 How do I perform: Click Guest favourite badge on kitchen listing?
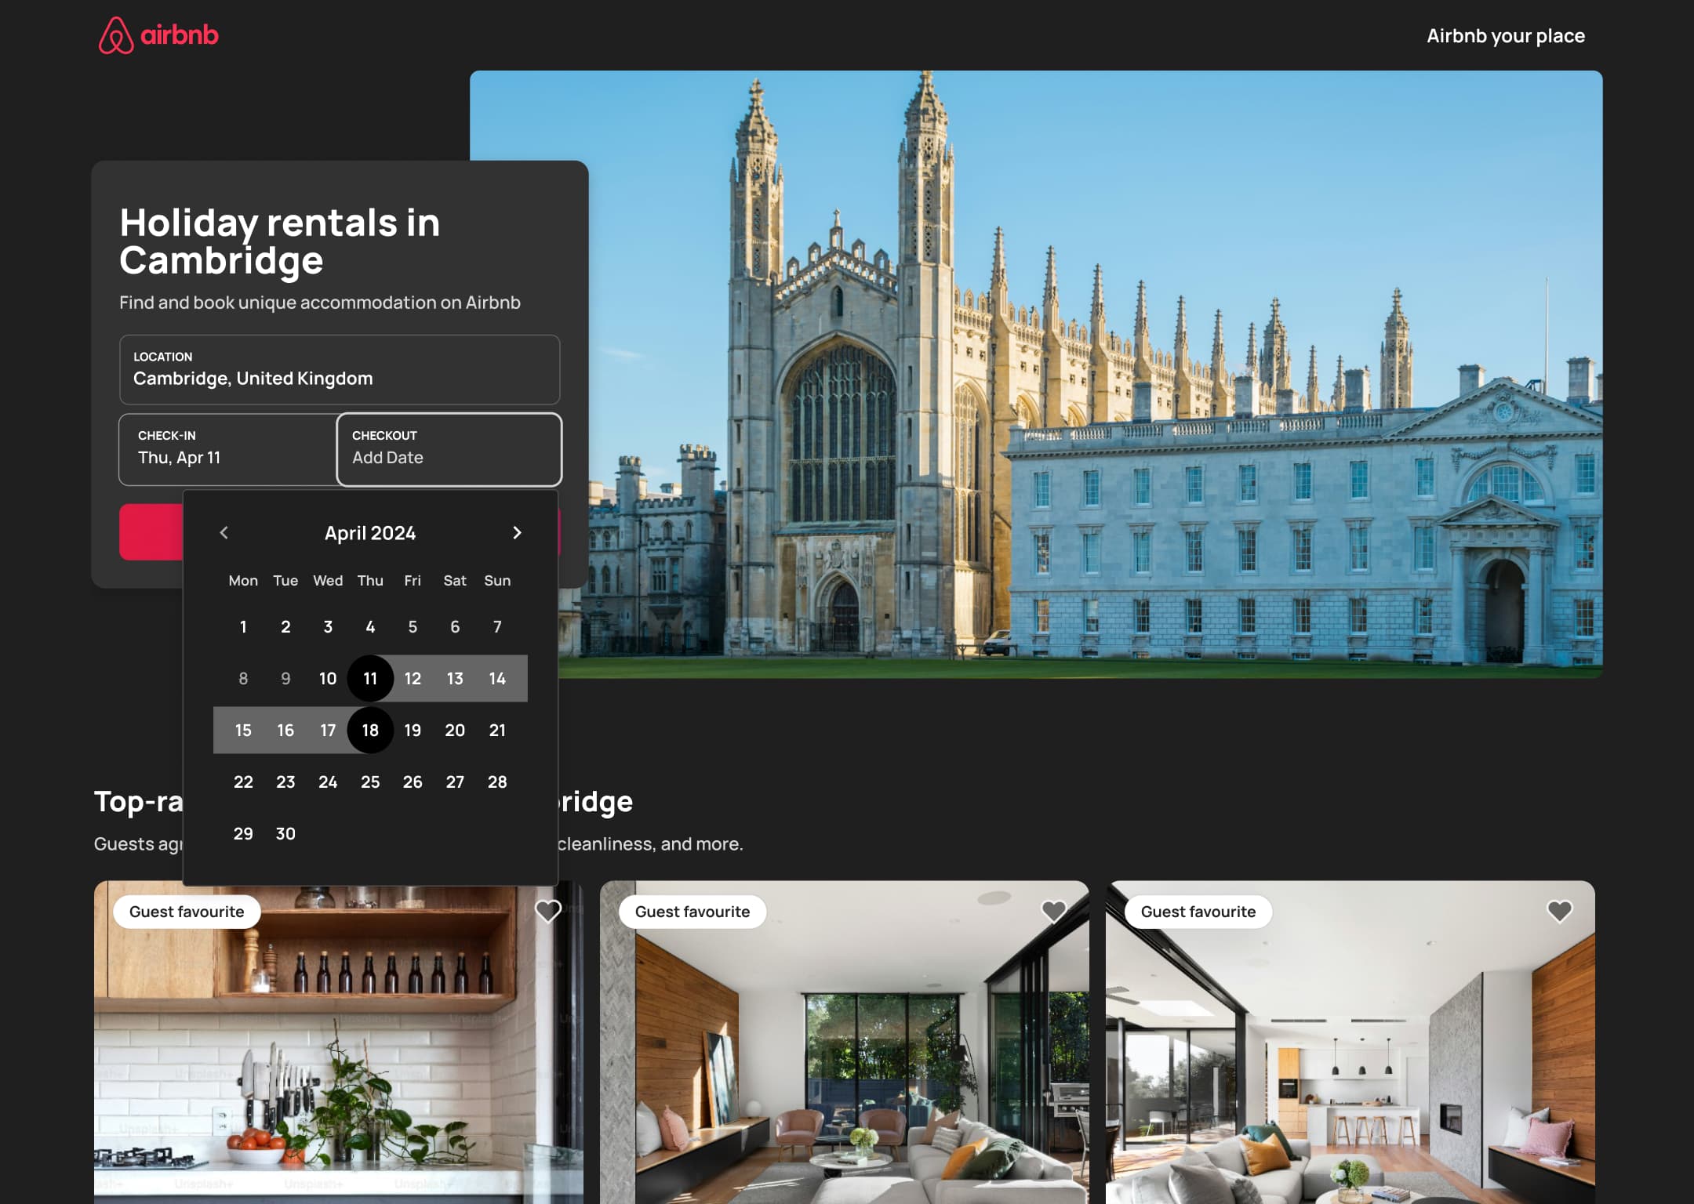[187, 912]
